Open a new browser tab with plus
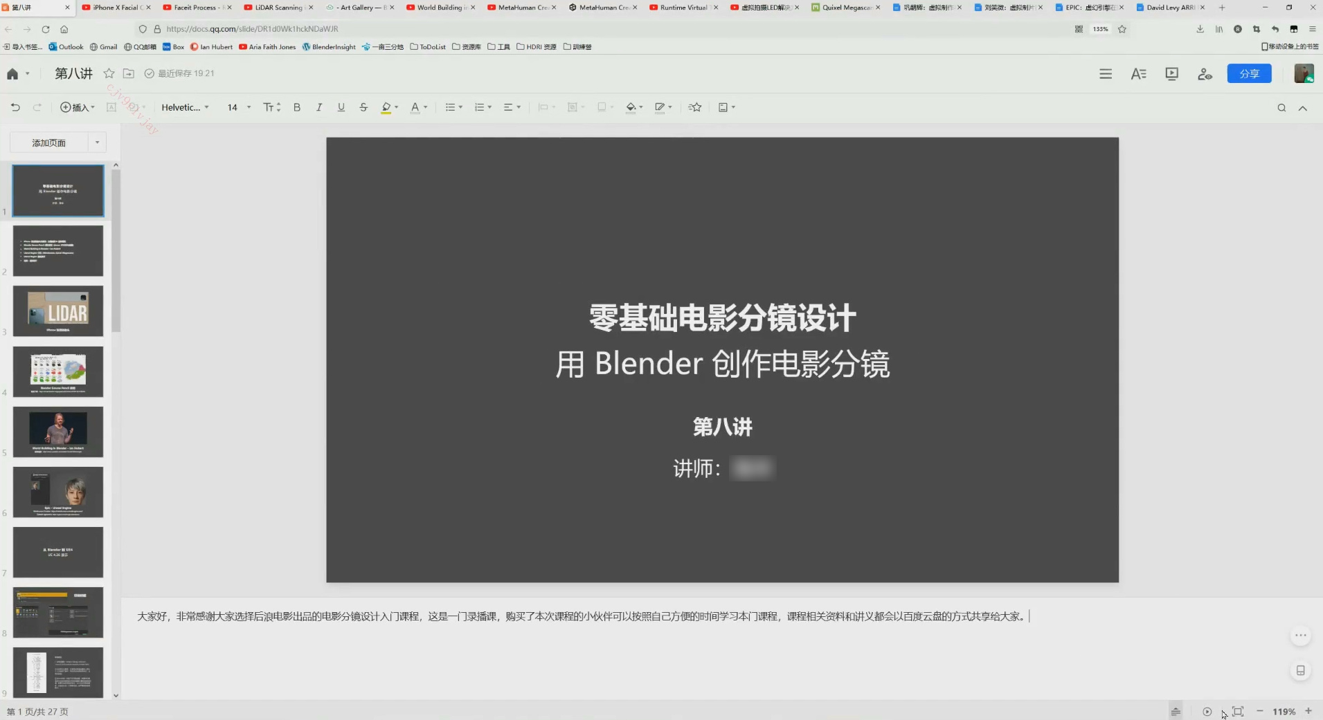Image resolution: width=1323 pixels, height=720 pixels. pos(1222,8)
